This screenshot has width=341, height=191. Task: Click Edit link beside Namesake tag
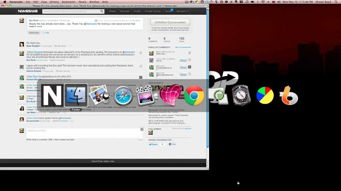[47, 33]
